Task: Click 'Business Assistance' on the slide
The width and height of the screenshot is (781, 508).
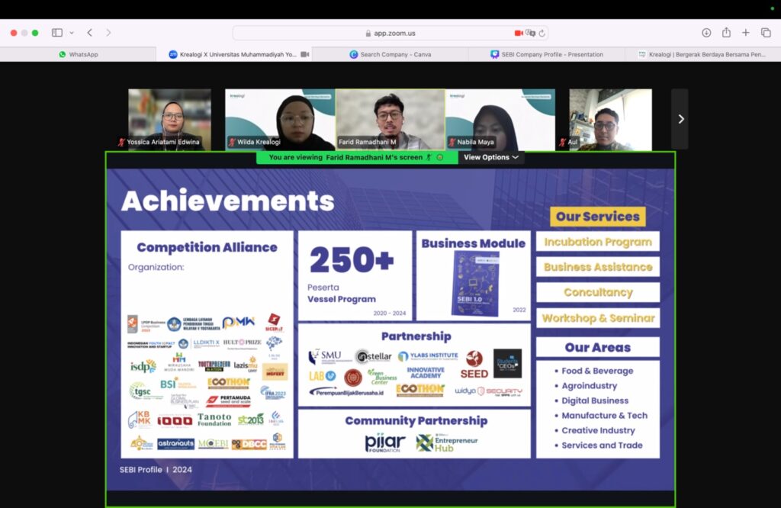Action: pos(598,267)
